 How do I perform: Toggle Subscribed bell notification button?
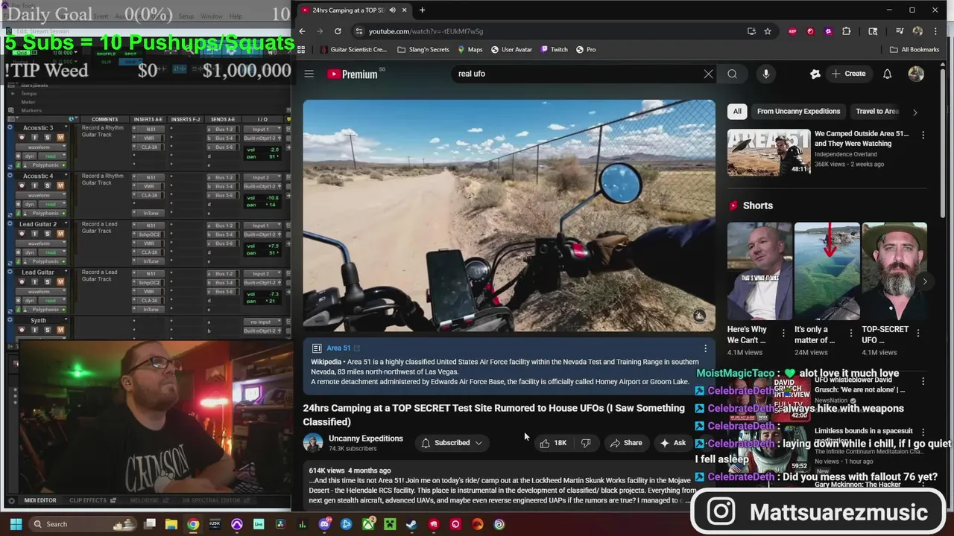pyautogui.click(x=452, y=443)
